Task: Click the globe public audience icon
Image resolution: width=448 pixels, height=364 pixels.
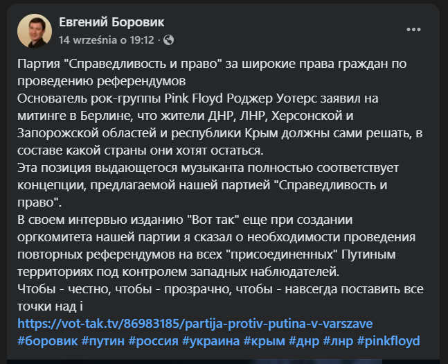Action: [168, 40]
